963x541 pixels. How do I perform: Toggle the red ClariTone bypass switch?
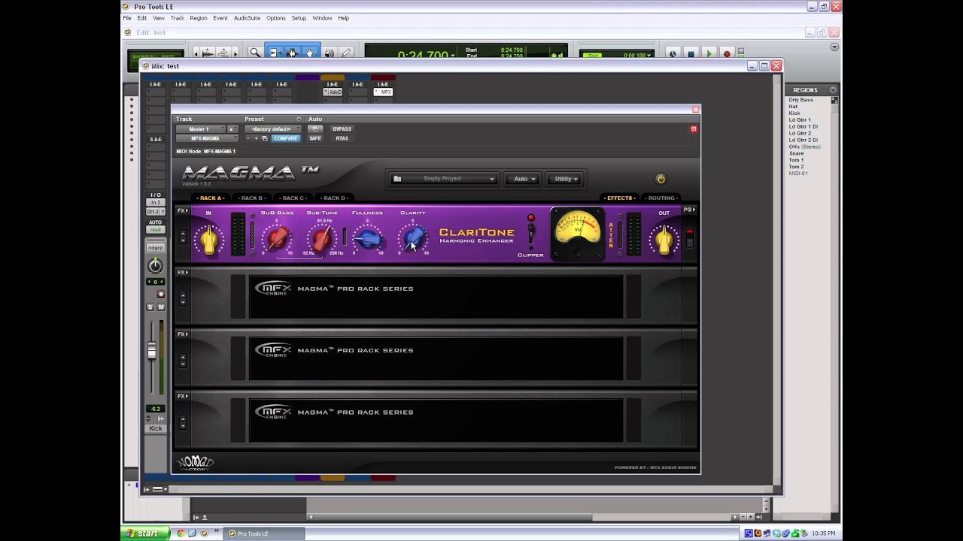pyautogui.click(x=689, y=237)
